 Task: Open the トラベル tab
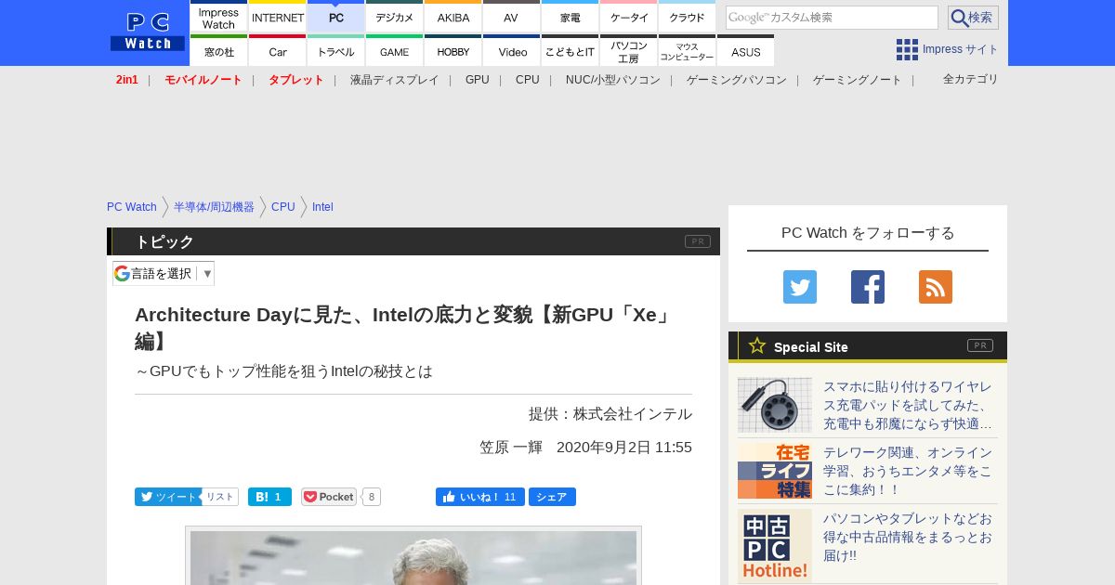336,50
